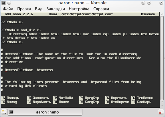Click the window title 'aaron : nano — Konsole'
The height and width of the screenshot is (117, 165).
click(x=82, y=3)
